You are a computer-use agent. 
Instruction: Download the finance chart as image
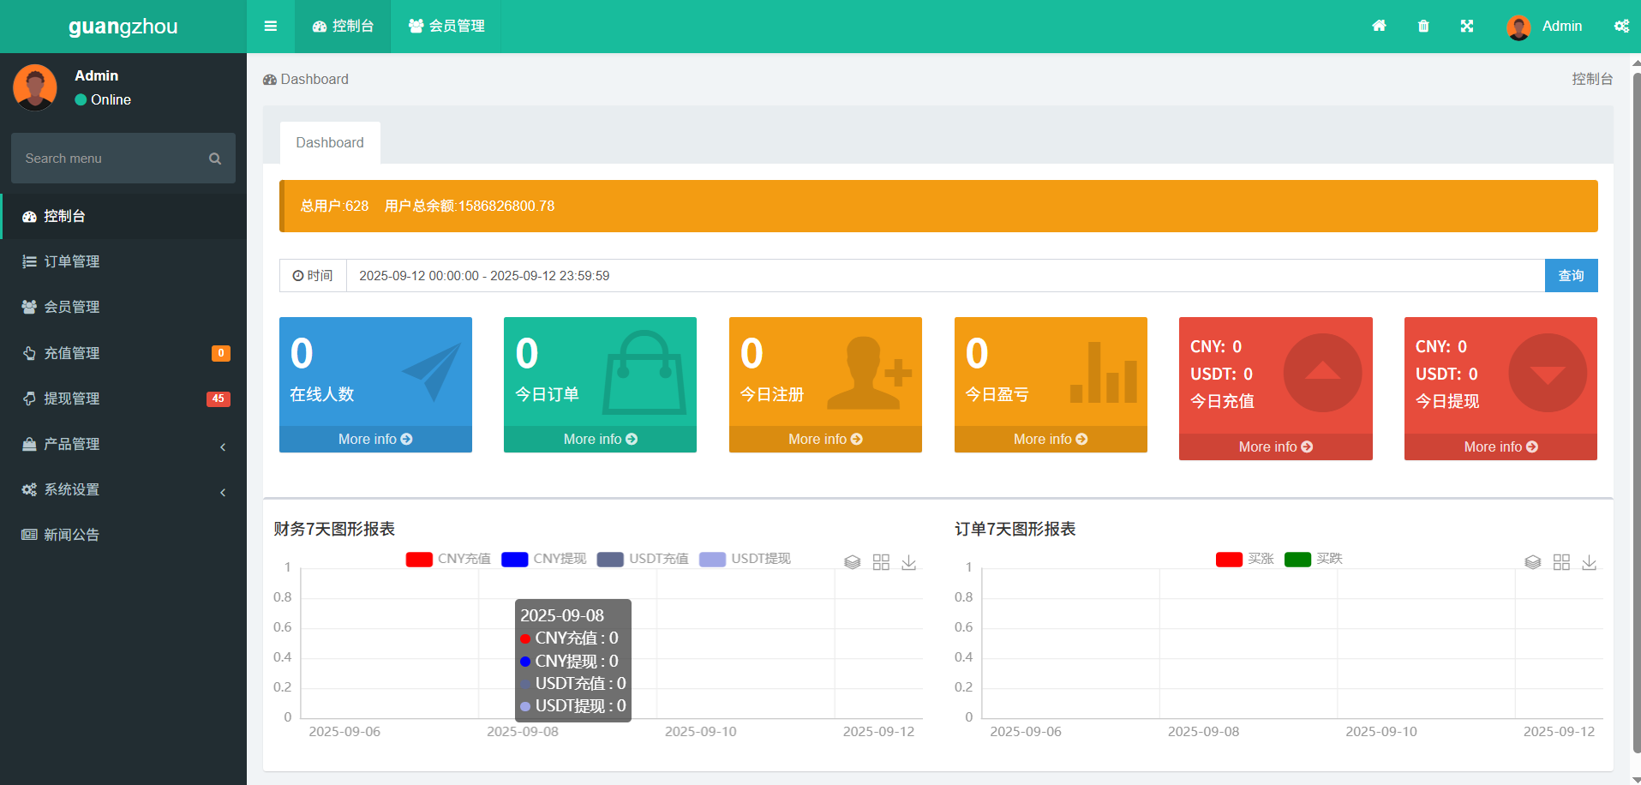click(909, 562)
